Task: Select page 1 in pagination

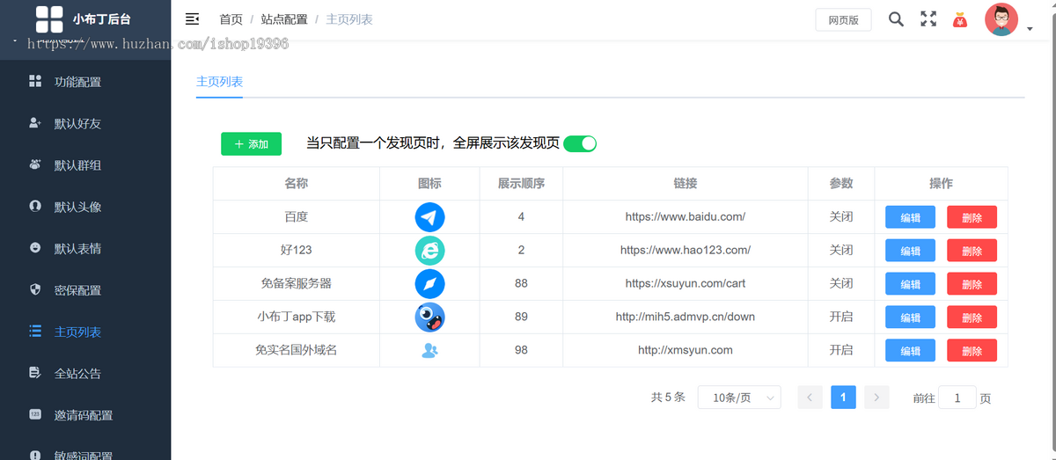Action: click(843, 398)
